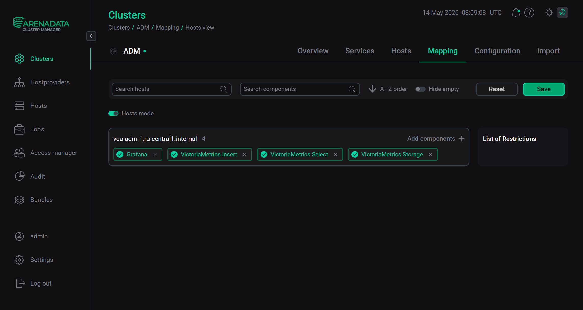Image resolution: width=583 pixels, height=310 pixels.
Task: Switch to the light theme sun icon
Action: point(549,12)
